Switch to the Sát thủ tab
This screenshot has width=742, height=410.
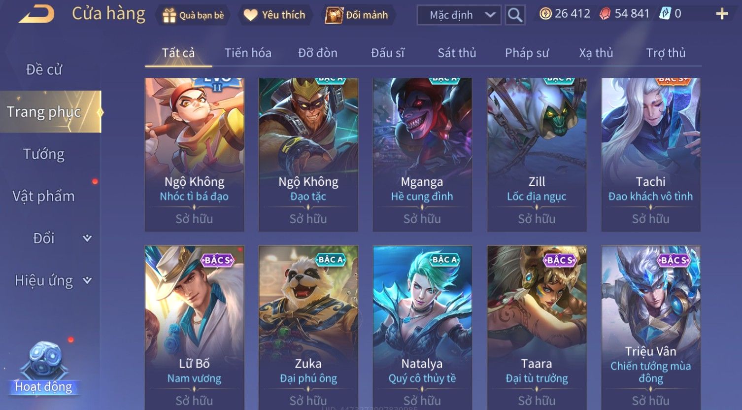click(457, 53)
